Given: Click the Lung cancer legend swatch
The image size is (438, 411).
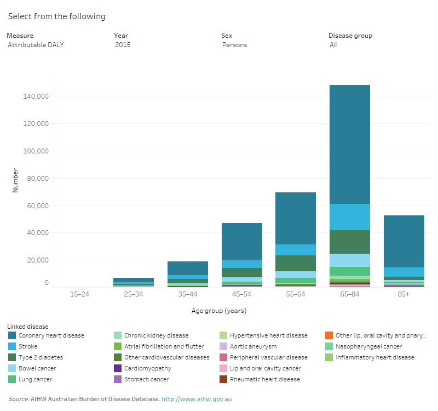Looking at the screenshot, I should point(13,379).
